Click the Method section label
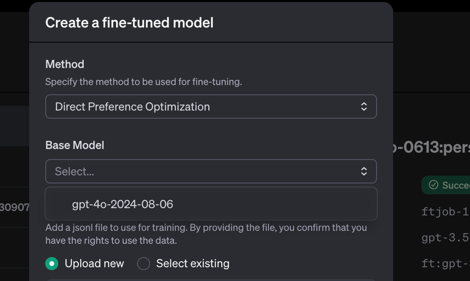This screenshot has height=281, width=470. point(65,64)
